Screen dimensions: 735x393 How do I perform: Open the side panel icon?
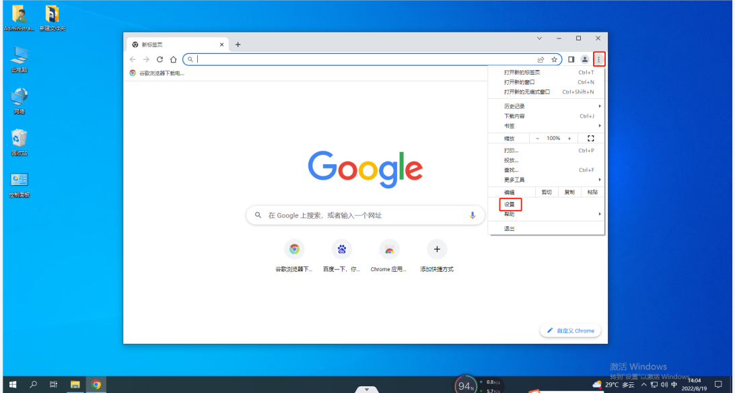click(571, 59)
